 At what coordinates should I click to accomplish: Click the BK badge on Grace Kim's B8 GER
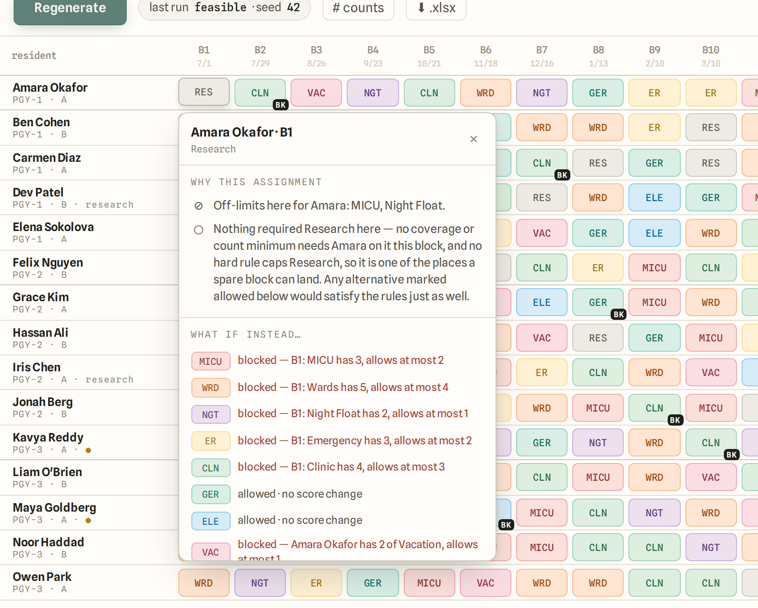[x=619, y=314]
